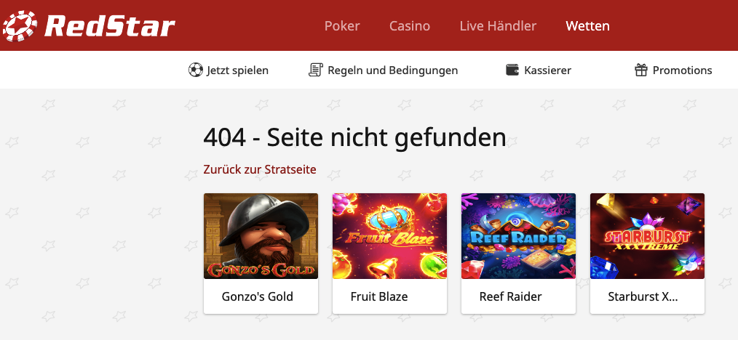This screenshot has height=340, width=738.
Task: Click the RedStar poker chip logo icon
Action: tap(20, 26)
